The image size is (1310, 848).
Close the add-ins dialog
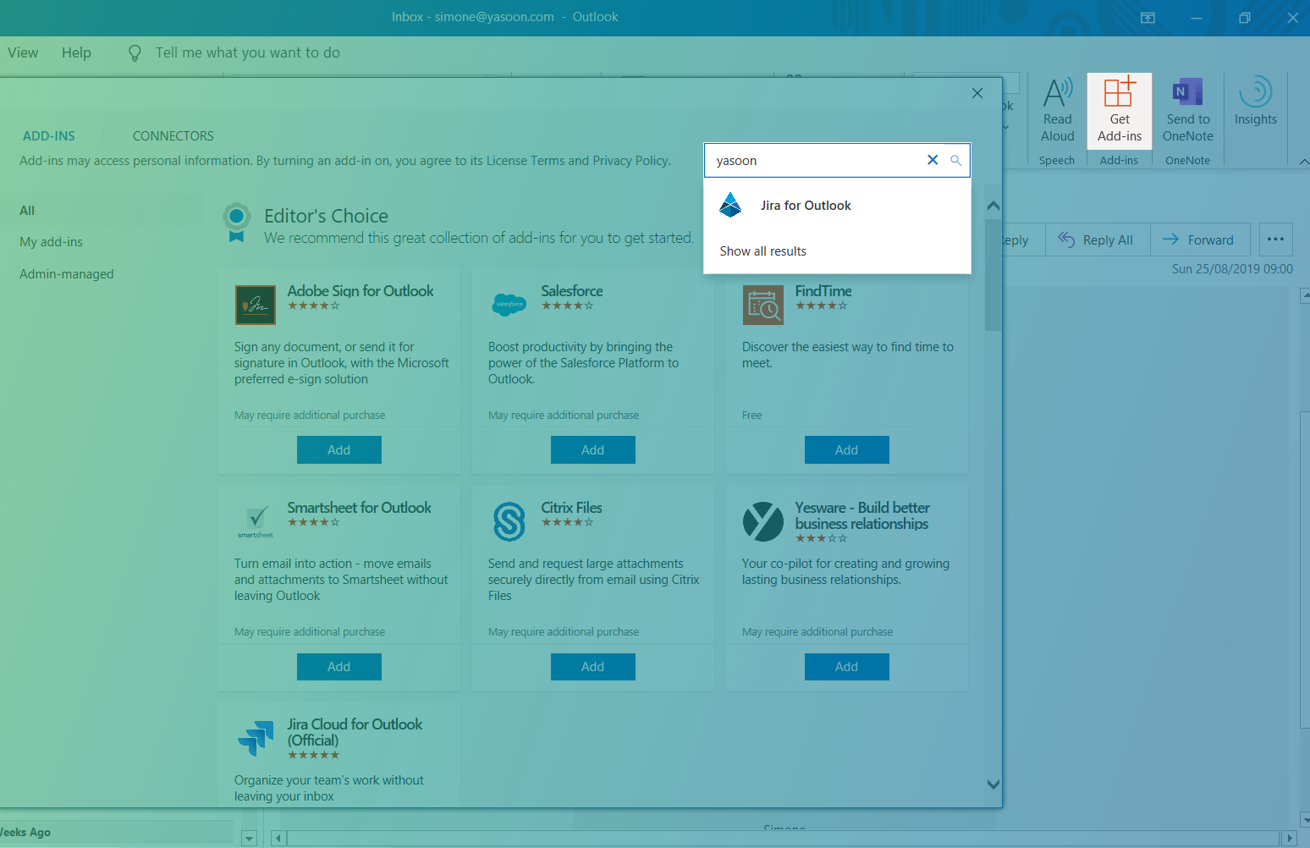click(977, 93)
